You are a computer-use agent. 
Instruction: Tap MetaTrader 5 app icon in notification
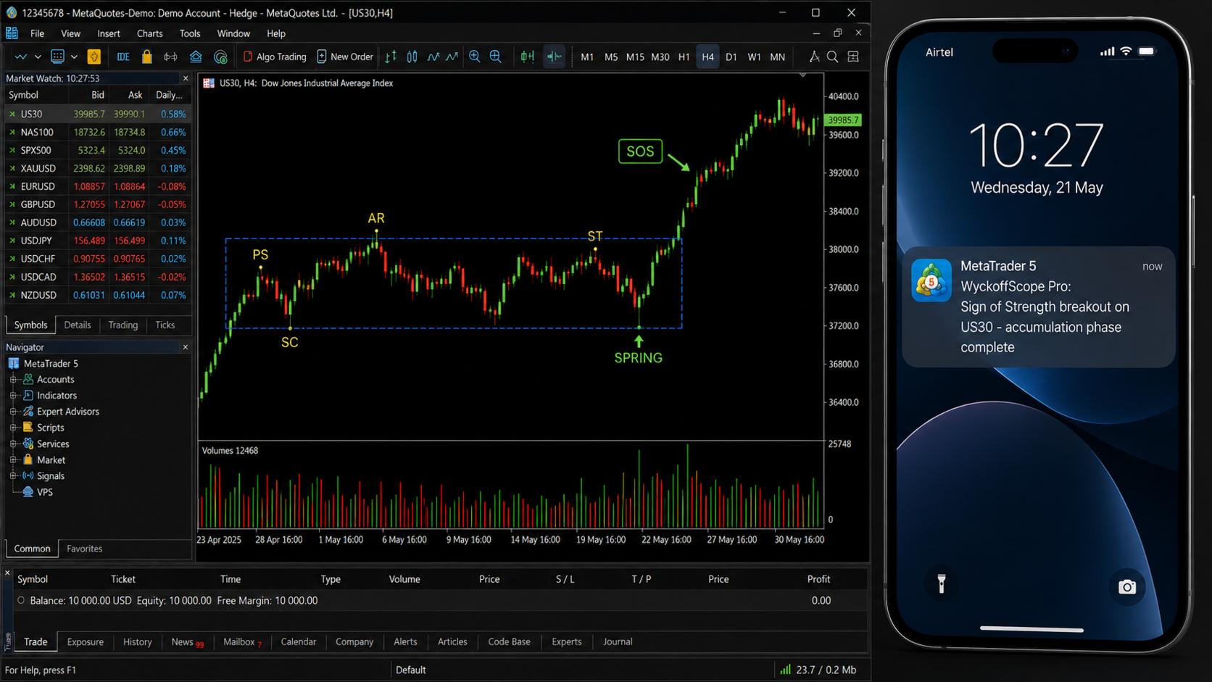(x=931, y=280)
